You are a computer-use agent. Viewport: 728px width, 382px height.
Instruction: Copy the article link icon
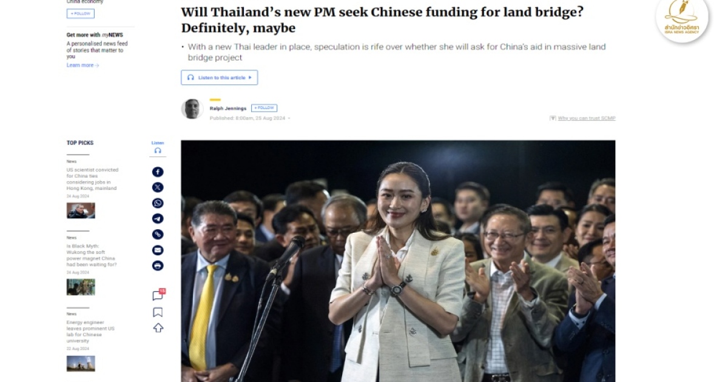coord(158,235)
